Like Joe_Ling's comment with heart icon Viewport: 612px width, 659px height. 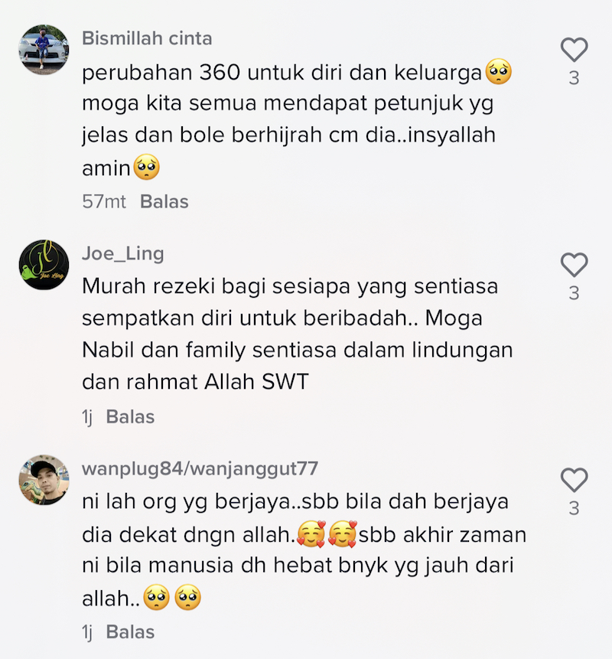[574, 265]
